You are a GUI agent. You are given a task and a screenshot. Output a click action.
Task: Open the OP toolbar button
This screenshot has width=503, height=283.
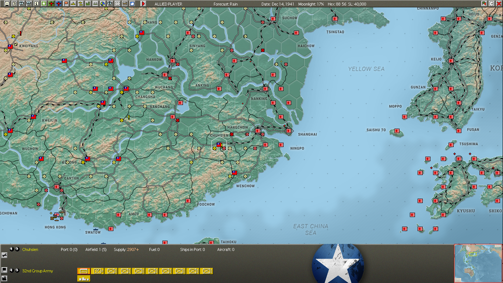[117, 3]
